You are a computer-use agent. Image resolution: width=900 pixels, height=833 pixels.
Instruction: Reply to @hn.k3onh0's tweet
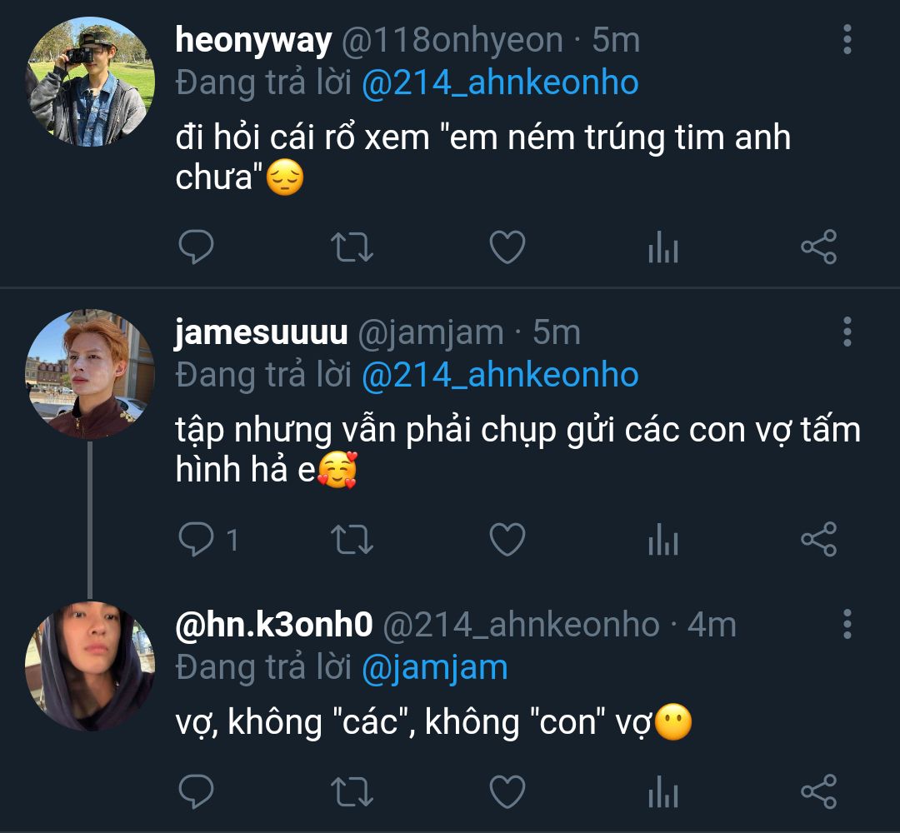(x=197, y=791)
